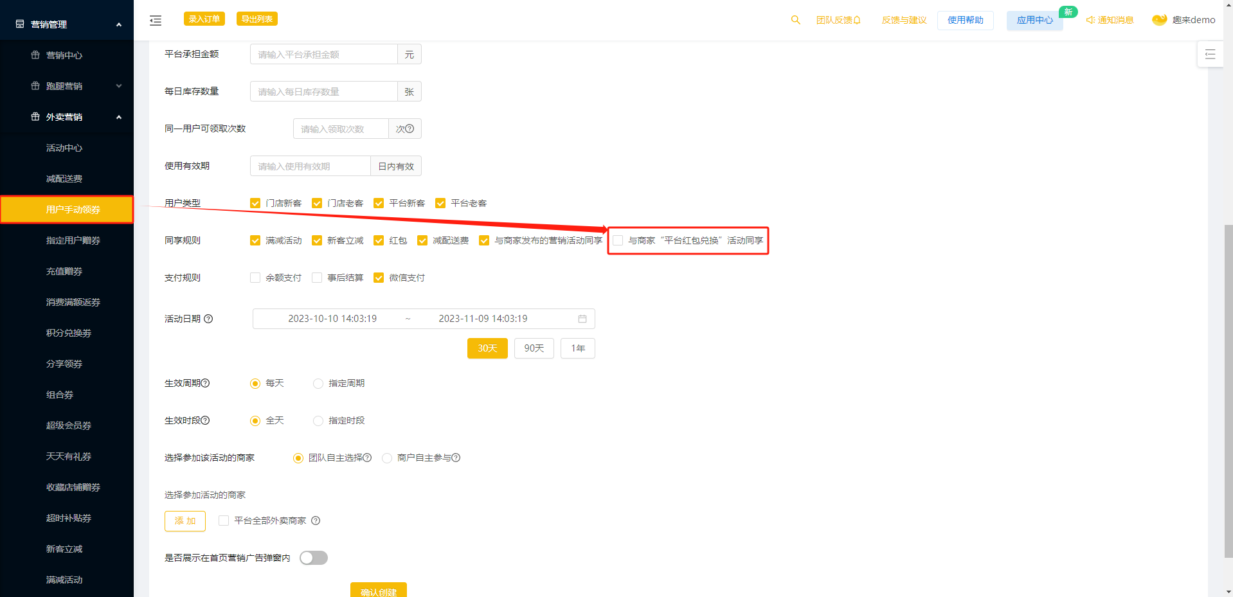Set the duration to 1年
Screen dimensions: 1233x597
point(578,348)
